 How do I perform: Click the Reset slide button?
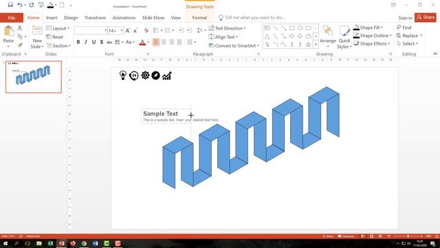(55, 37)
